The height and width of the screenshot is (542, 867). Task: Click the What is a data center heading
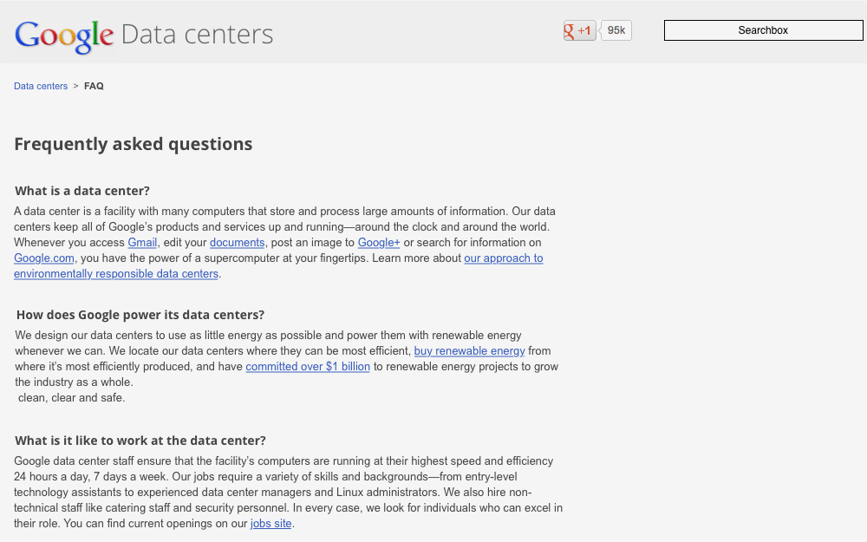tap(81, 191)
